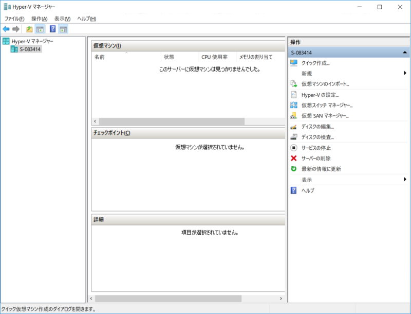Open the 表示(V) menu
This screenshot has width=411, height=314.
62,19
